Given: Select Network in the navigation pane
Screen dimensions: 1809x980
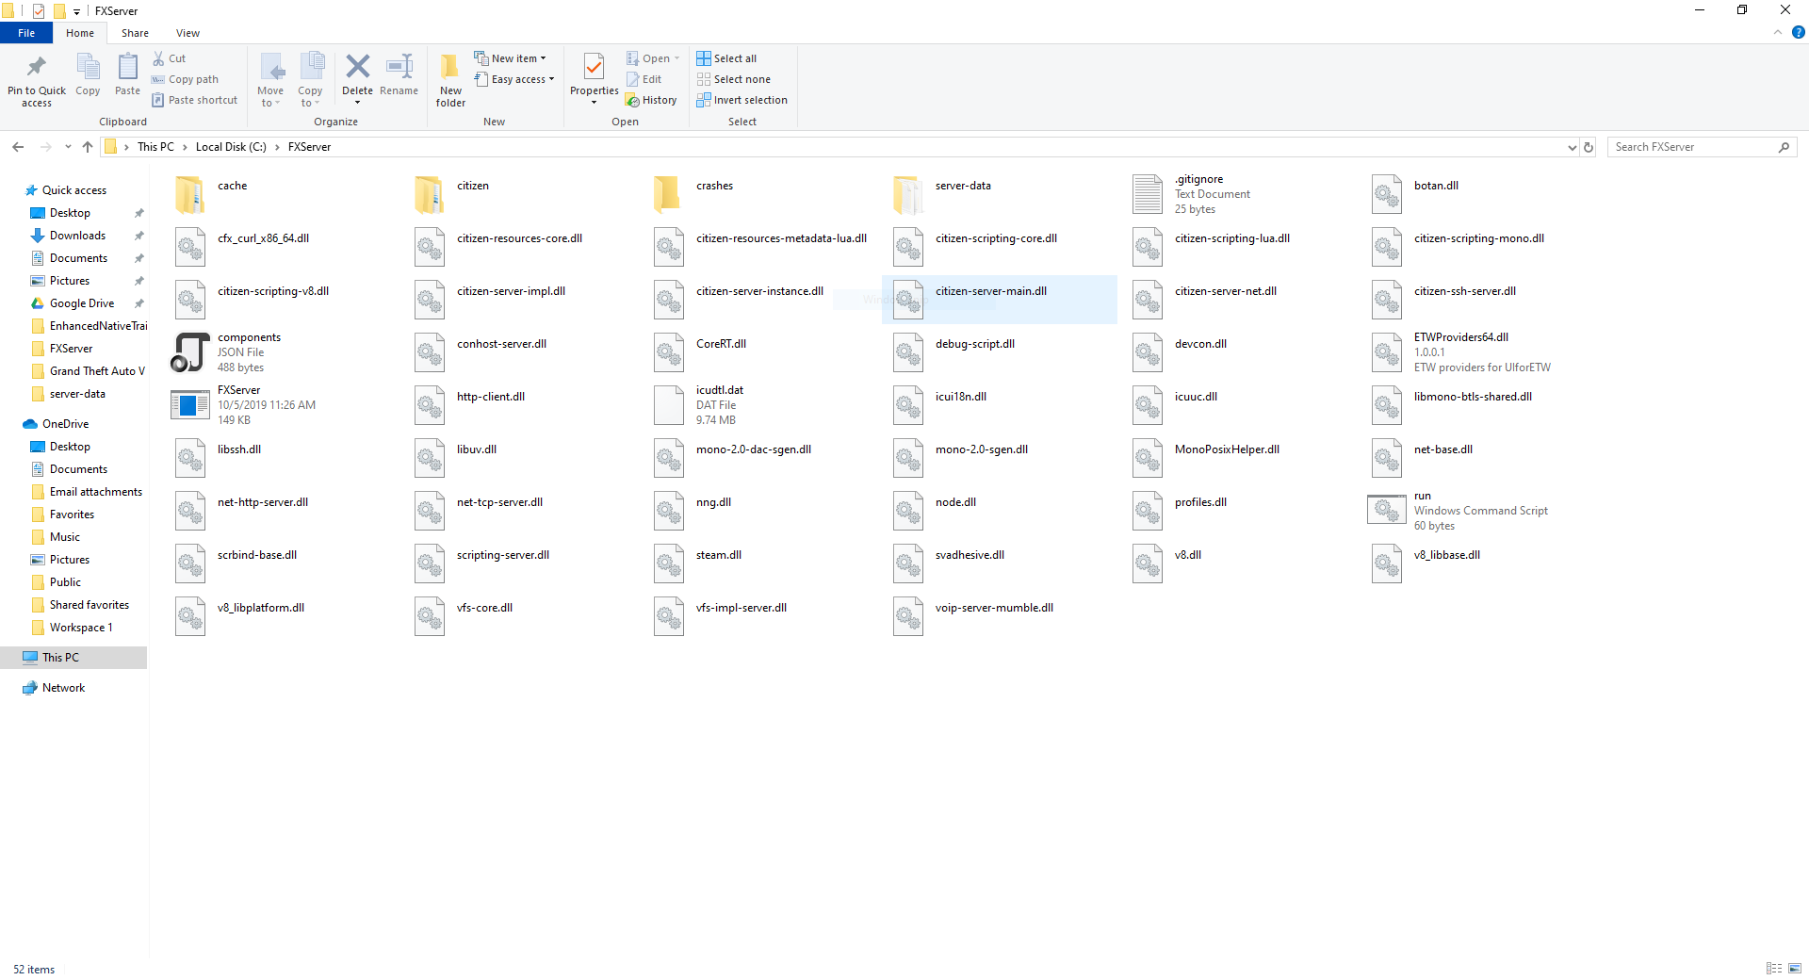Looking at the screenshot, I should (63, 688).
